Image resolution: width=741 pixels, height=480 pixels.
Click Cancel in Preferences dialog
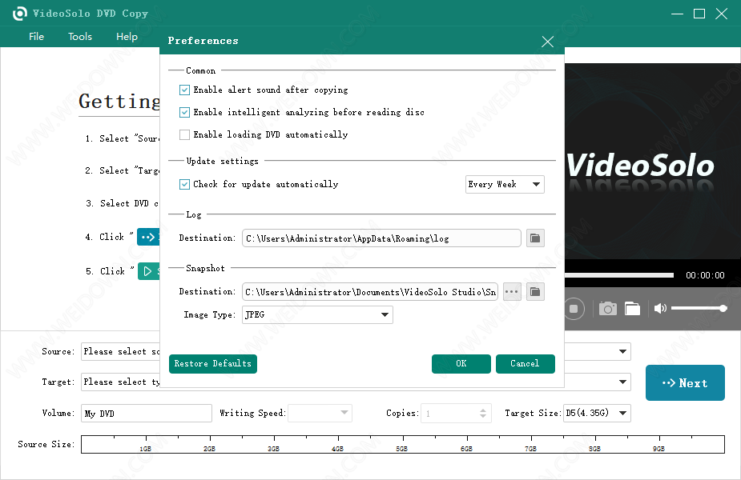525,364
